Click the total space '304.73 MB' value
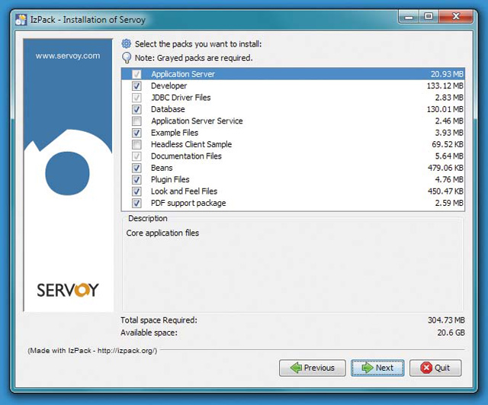 [x=446, y=320]
